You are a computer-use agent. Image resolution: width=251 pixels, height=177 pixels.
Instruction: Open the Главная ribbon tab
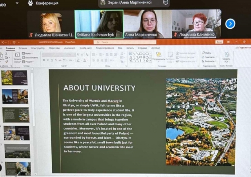coord(11,48)
